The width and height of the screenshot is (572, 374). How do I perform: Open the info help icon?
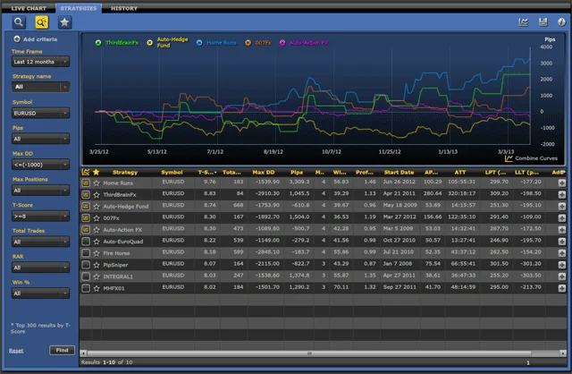tap(561, 22)
